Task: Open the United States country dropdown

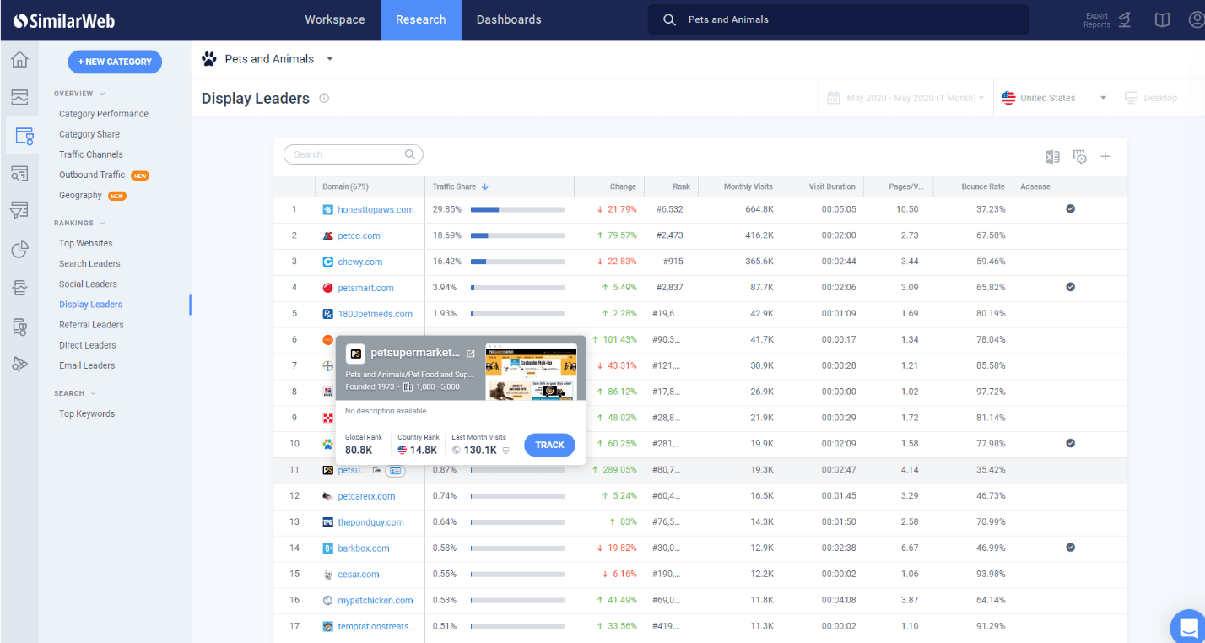Action: pos(1054,98)
